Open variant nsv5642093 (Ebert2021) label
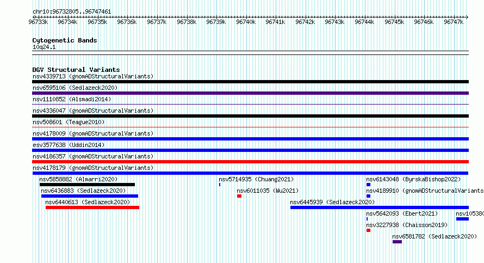Viewport: 484px width, 263px height. click(x=402, y=213)
